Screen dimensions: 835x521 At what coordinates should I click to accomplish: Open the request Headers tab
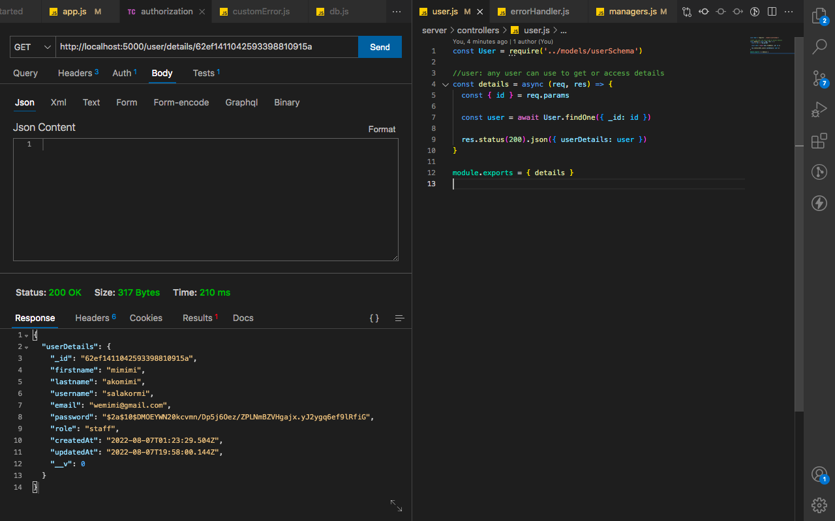(78, 73)
